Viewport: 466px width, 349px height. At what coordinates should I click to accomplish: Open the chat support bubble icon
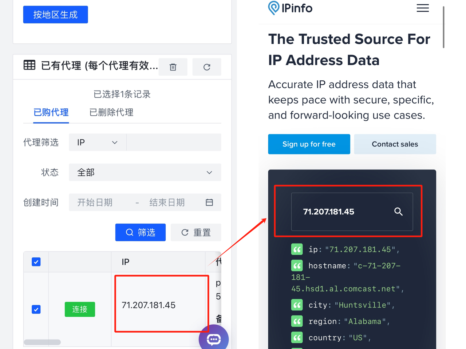214,339
